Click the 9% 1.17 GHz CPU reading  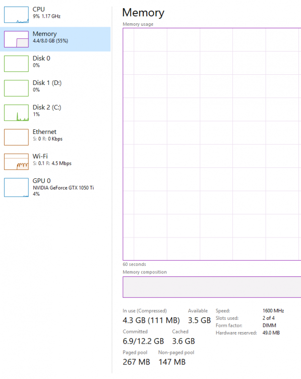[x=46, y=16]
